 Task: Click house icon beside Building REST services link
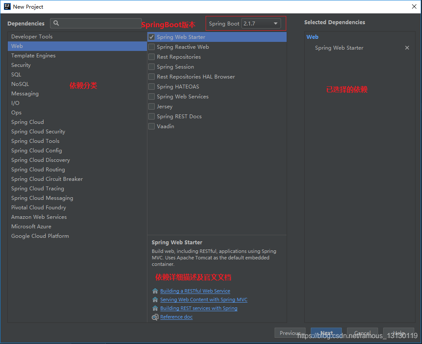(x=155, y=308)
